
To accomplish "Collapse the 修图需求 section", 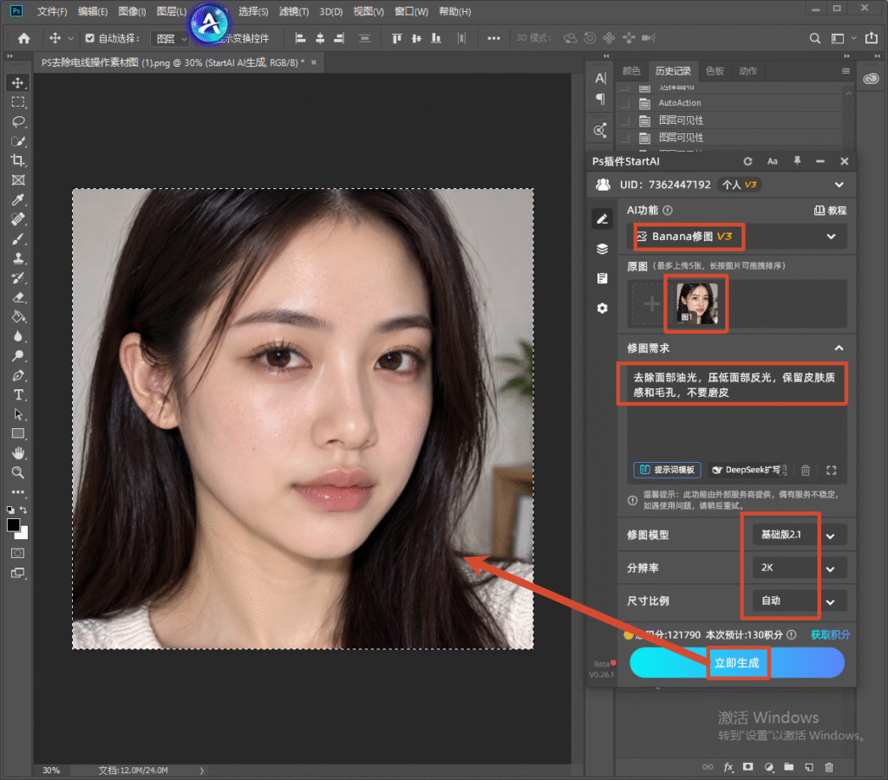I will (x=839, y=348).
